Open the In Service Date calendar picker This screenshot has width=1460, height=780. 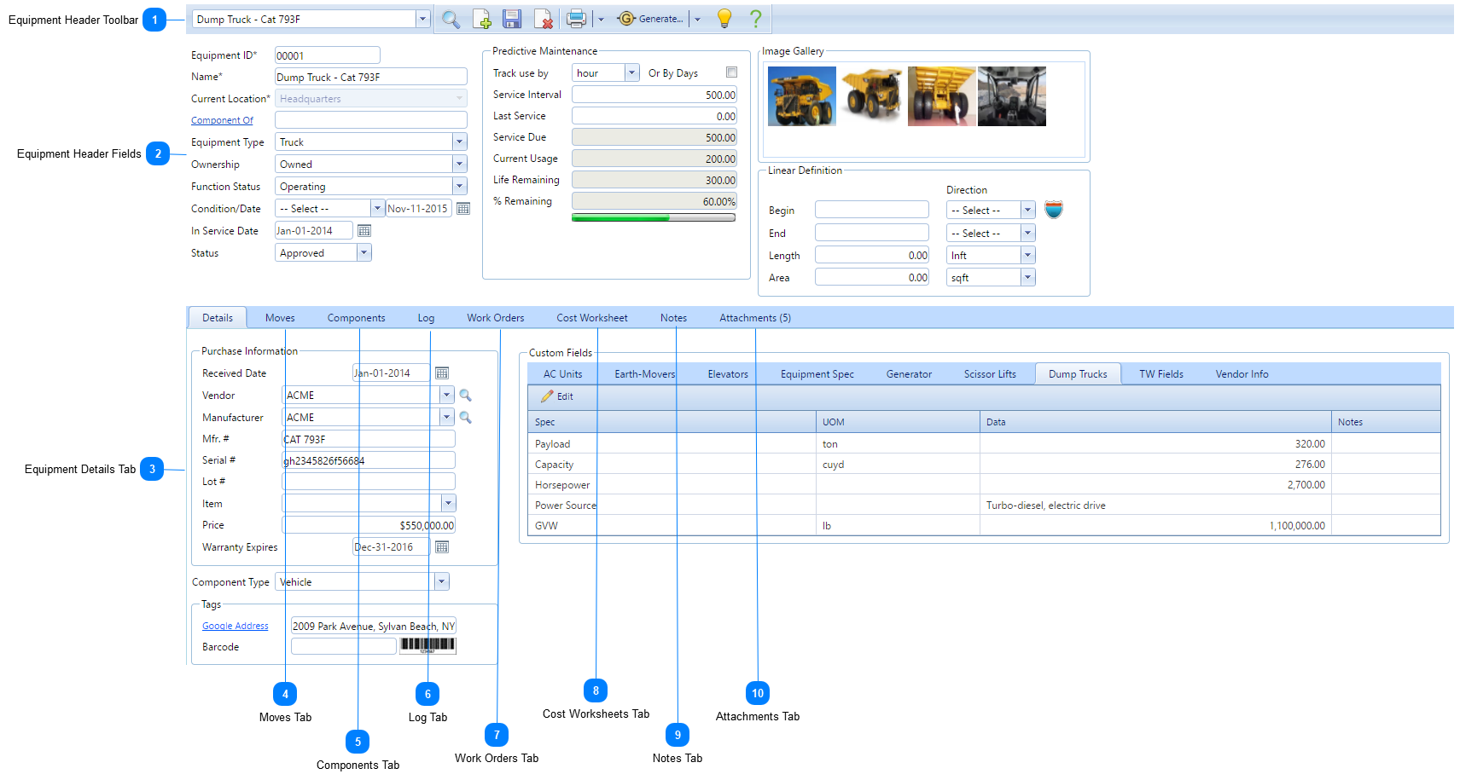pyautogui.click(x=364, y=231)
